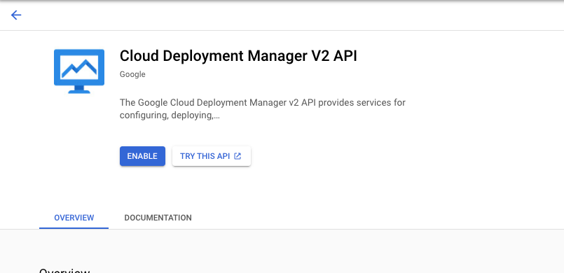This screenshot has width=564, height=273.
Task: Click the stand of the blue monitor logo
Action: click(x=79, y=90)
